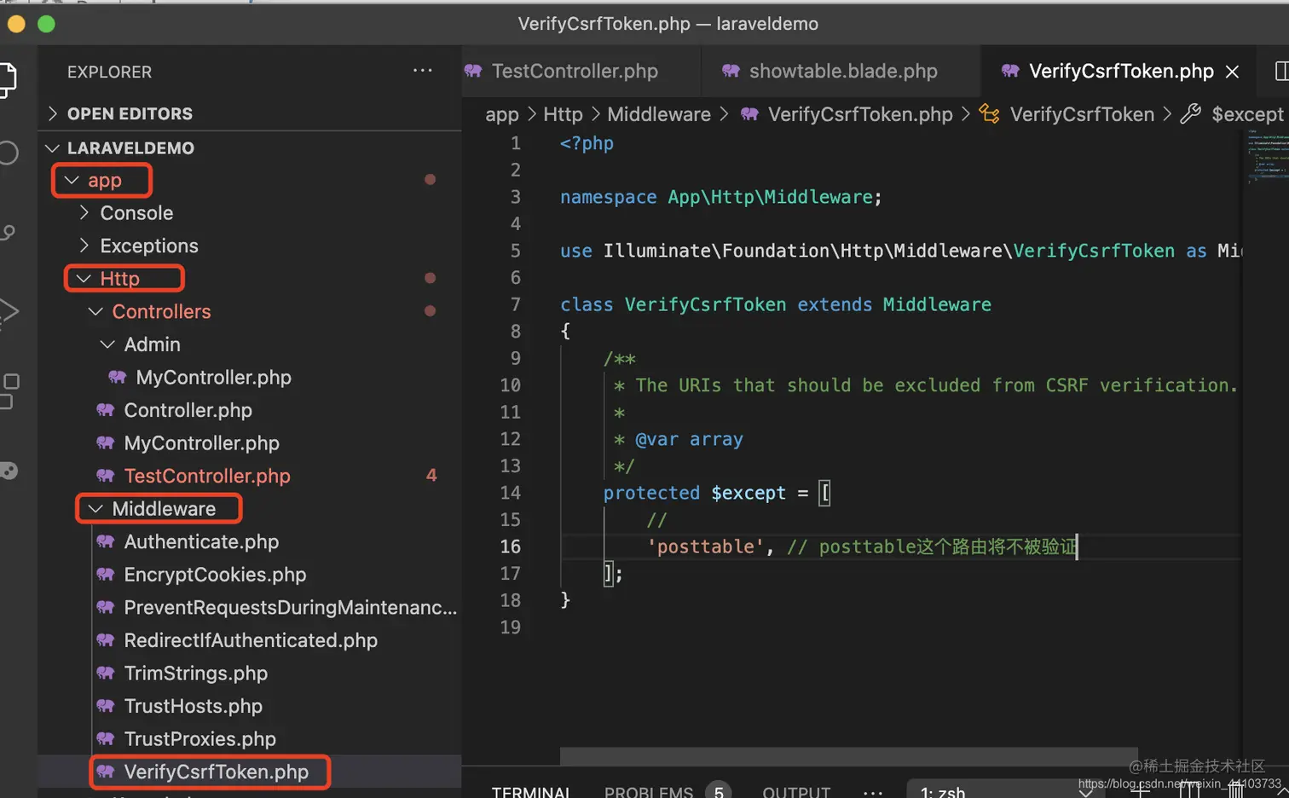The height and width of the screenshot is (798, 1289).
Task: Split the editor with the top-right icon
Action: pyautogui.click(x=1281, y=71)
